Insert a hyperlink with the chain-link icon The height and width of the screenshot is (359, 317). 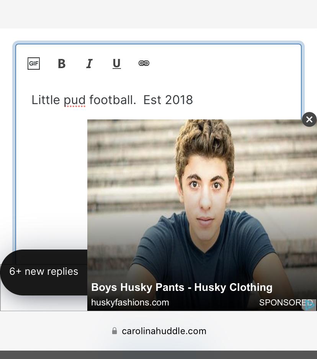144,63
